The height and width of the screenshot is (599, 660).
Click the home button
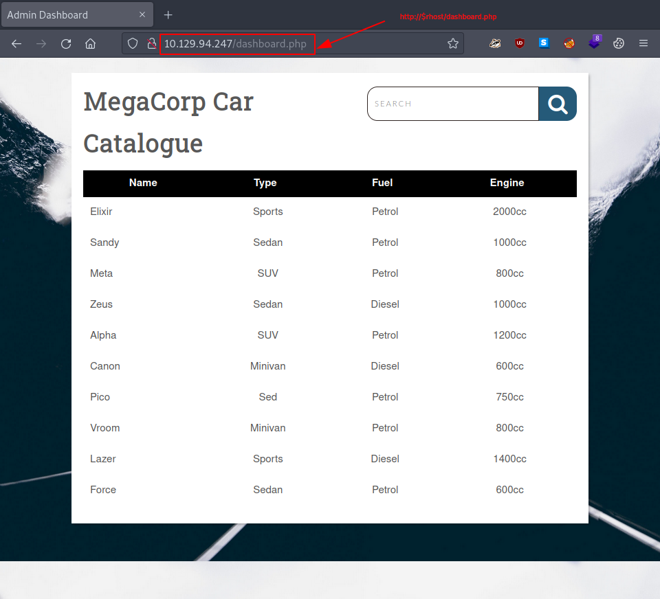90,43
